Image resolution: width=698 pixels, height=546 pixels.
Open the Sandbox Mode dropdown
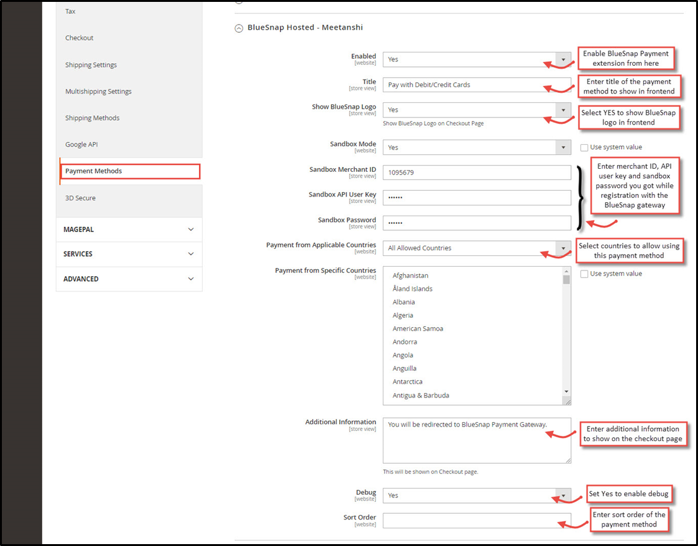[x=477, y=147]
